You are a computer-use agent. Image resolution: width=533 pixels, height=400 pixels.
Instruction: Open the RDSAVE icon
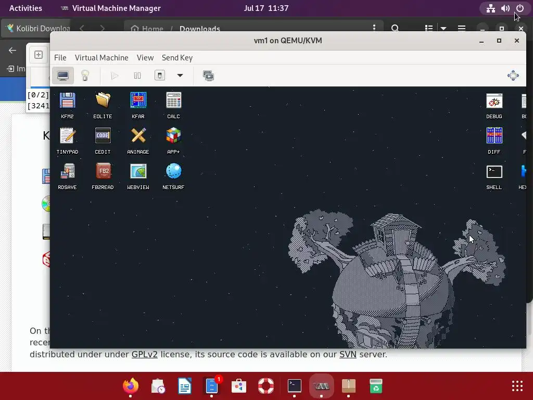click(x=67, y=176)
